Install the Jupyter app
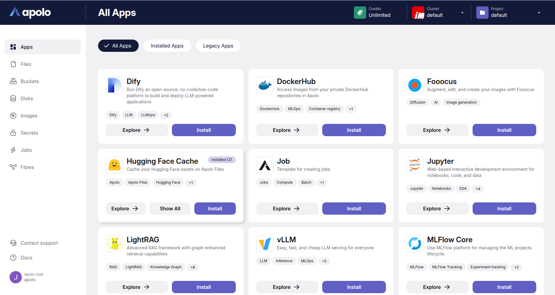This screenshot has width=555, height=295. (504, 209)
